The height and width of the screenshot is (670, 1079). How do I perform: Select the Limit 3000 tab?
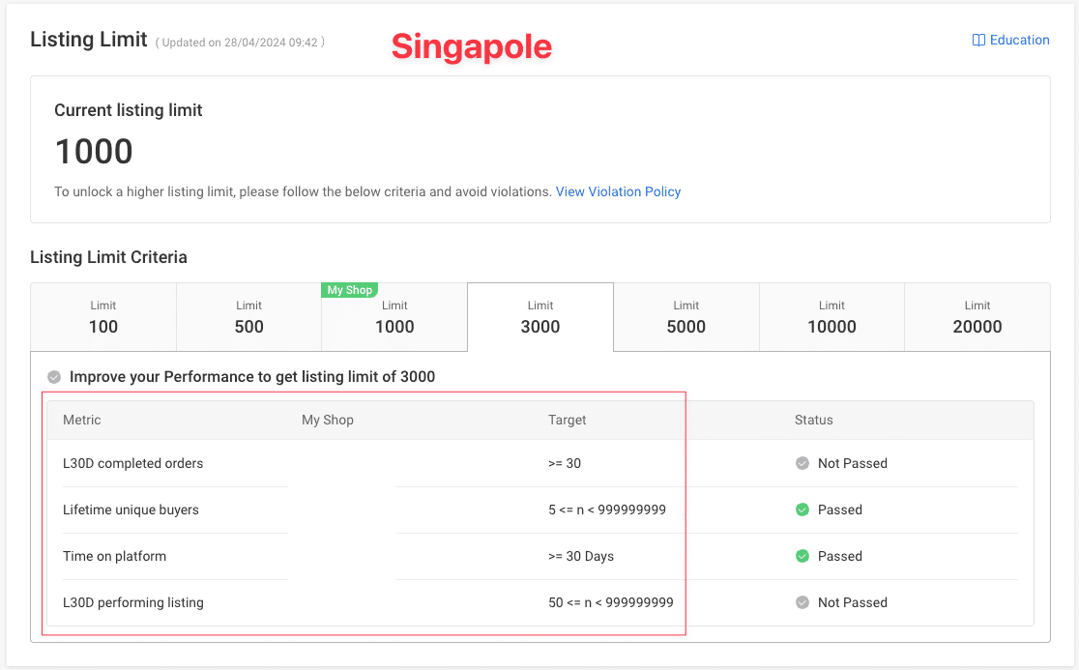[x=539, y=317]
